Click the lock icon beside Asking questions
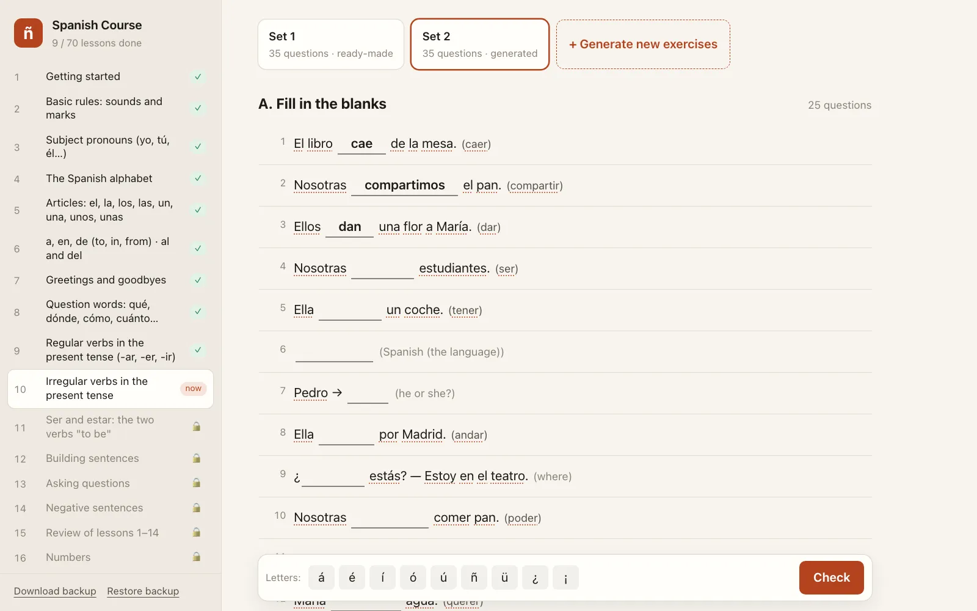This screenshot has height=611, width=977. coord(197,483)
